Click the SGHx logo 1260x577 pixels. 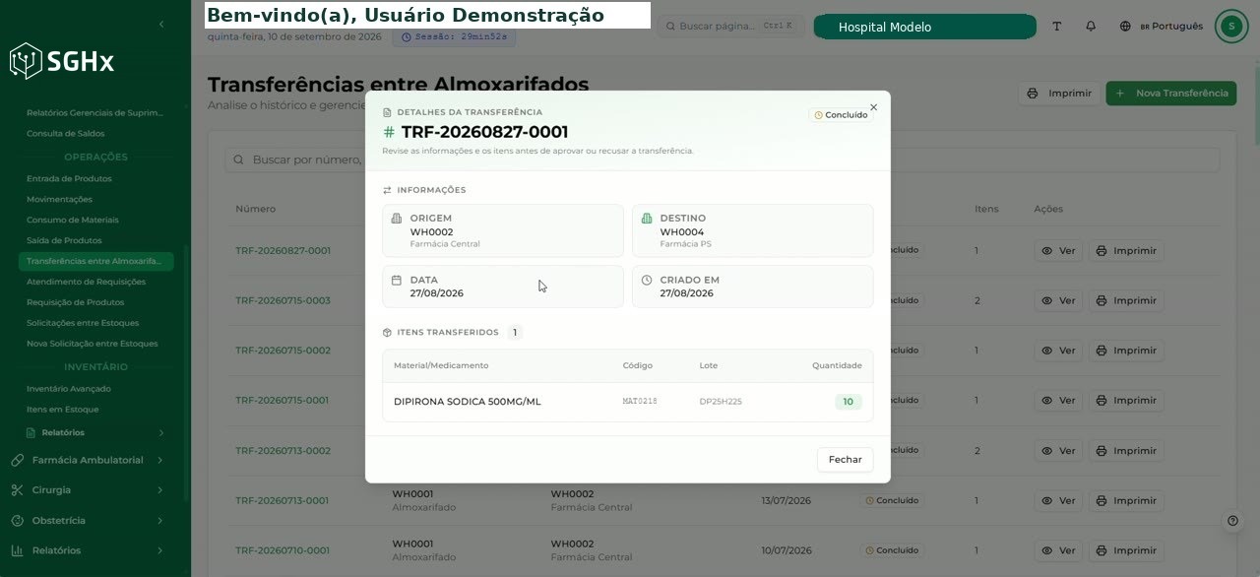[x=62, y=62]
